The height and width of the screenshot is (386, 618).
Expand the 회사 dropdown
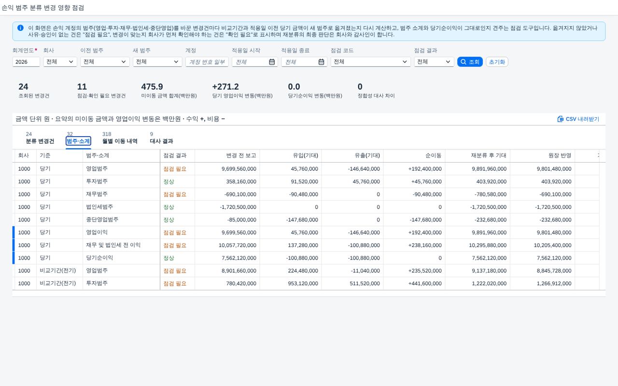pyautogui.click(x=71, y=62)
